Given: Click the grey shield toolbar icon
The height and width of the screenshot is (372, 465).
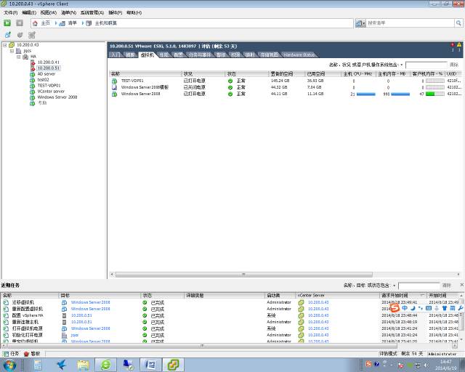Looking at the screenshot, I should pos(20,35).
